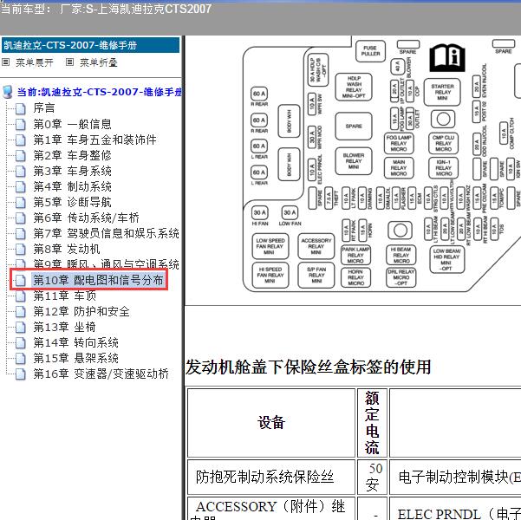Click the 菜单折叠 collapse-menu button
The image size is (521, 520).
click(98, 62)
